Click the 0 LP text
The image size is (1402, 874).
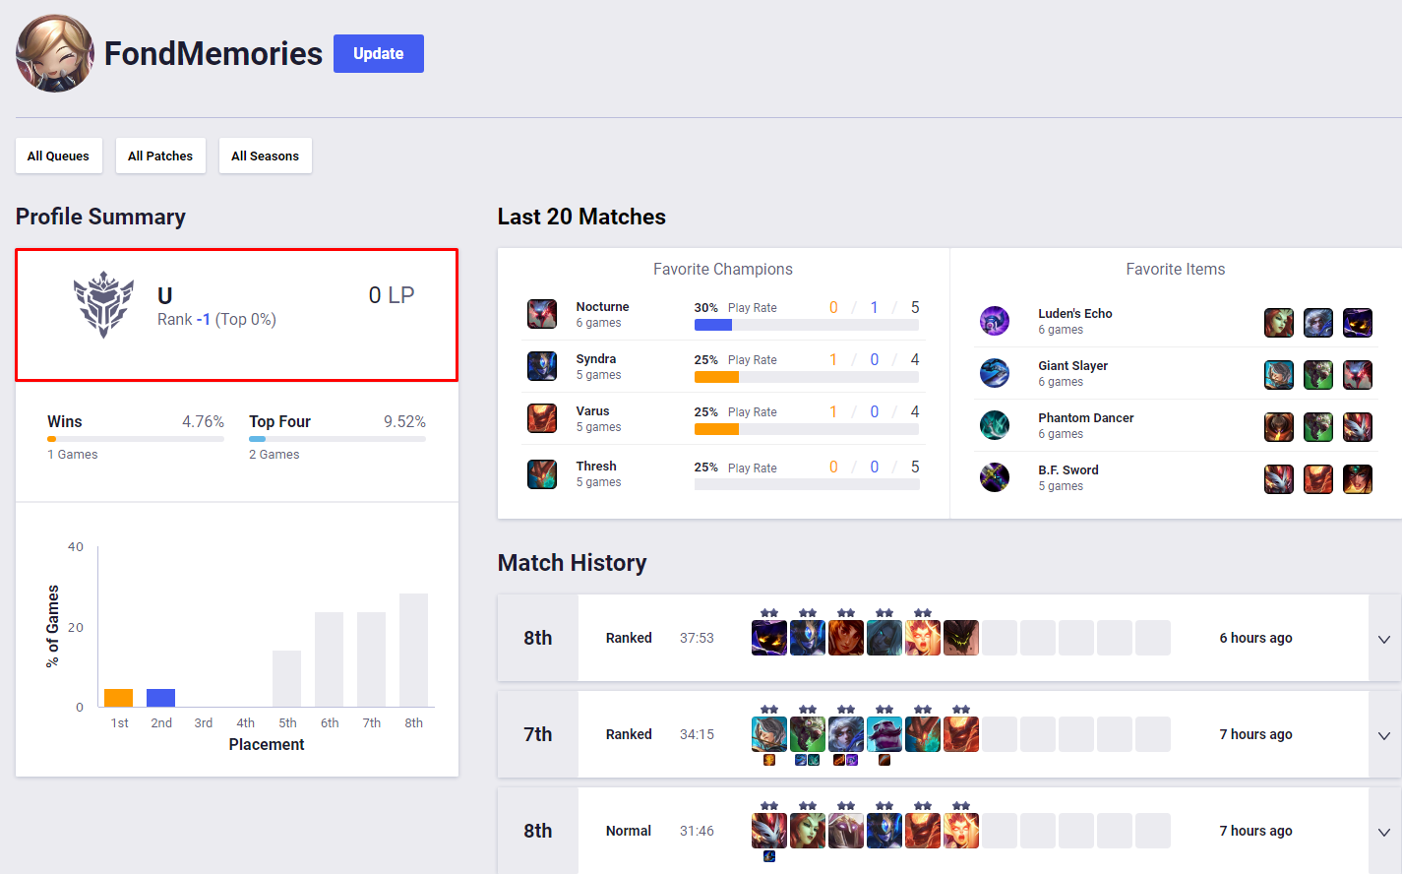tap(392, 295)
